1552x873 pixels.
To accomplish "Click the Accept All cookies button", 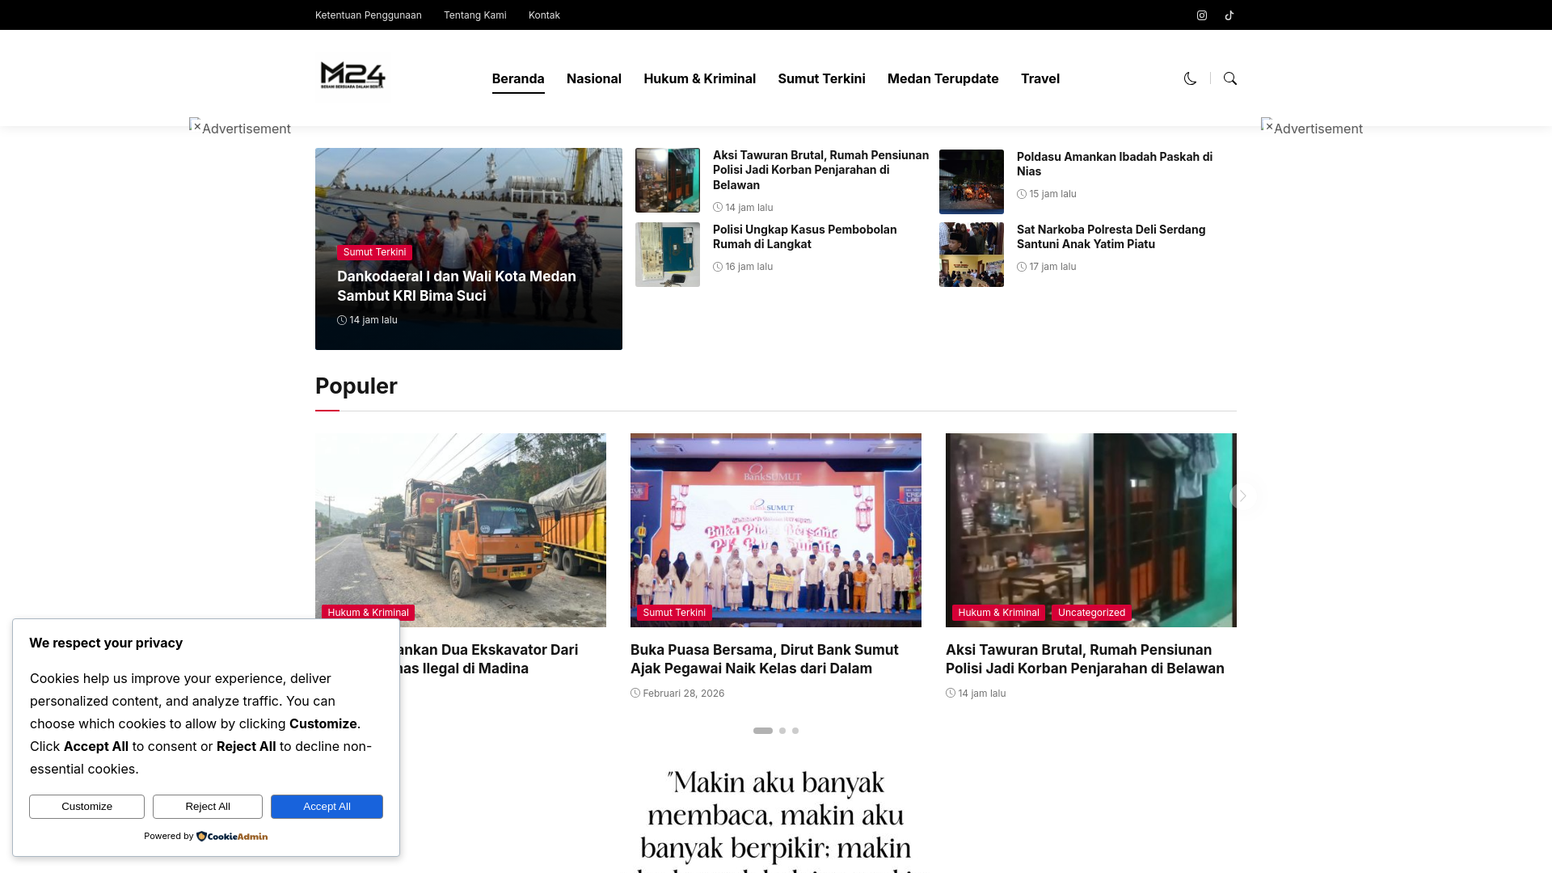I will click(x=327, y=807).
